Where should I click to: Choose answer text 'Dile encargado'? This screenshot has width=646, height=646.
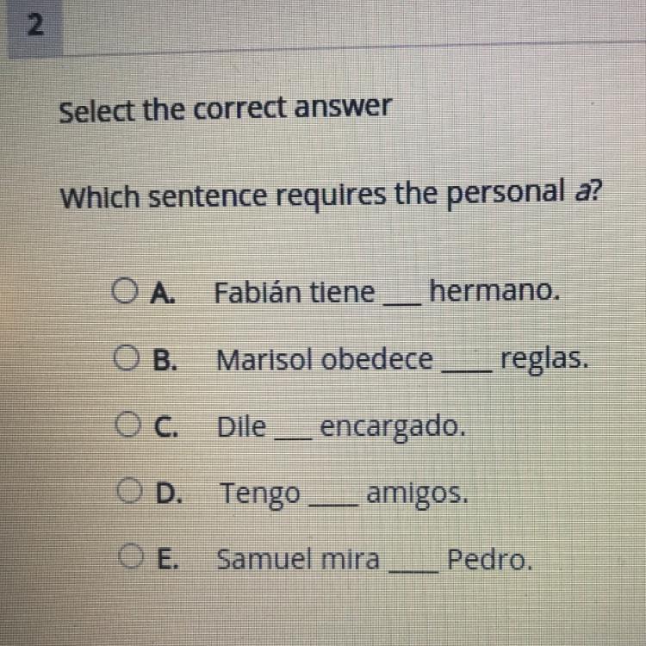coord(342,427)
